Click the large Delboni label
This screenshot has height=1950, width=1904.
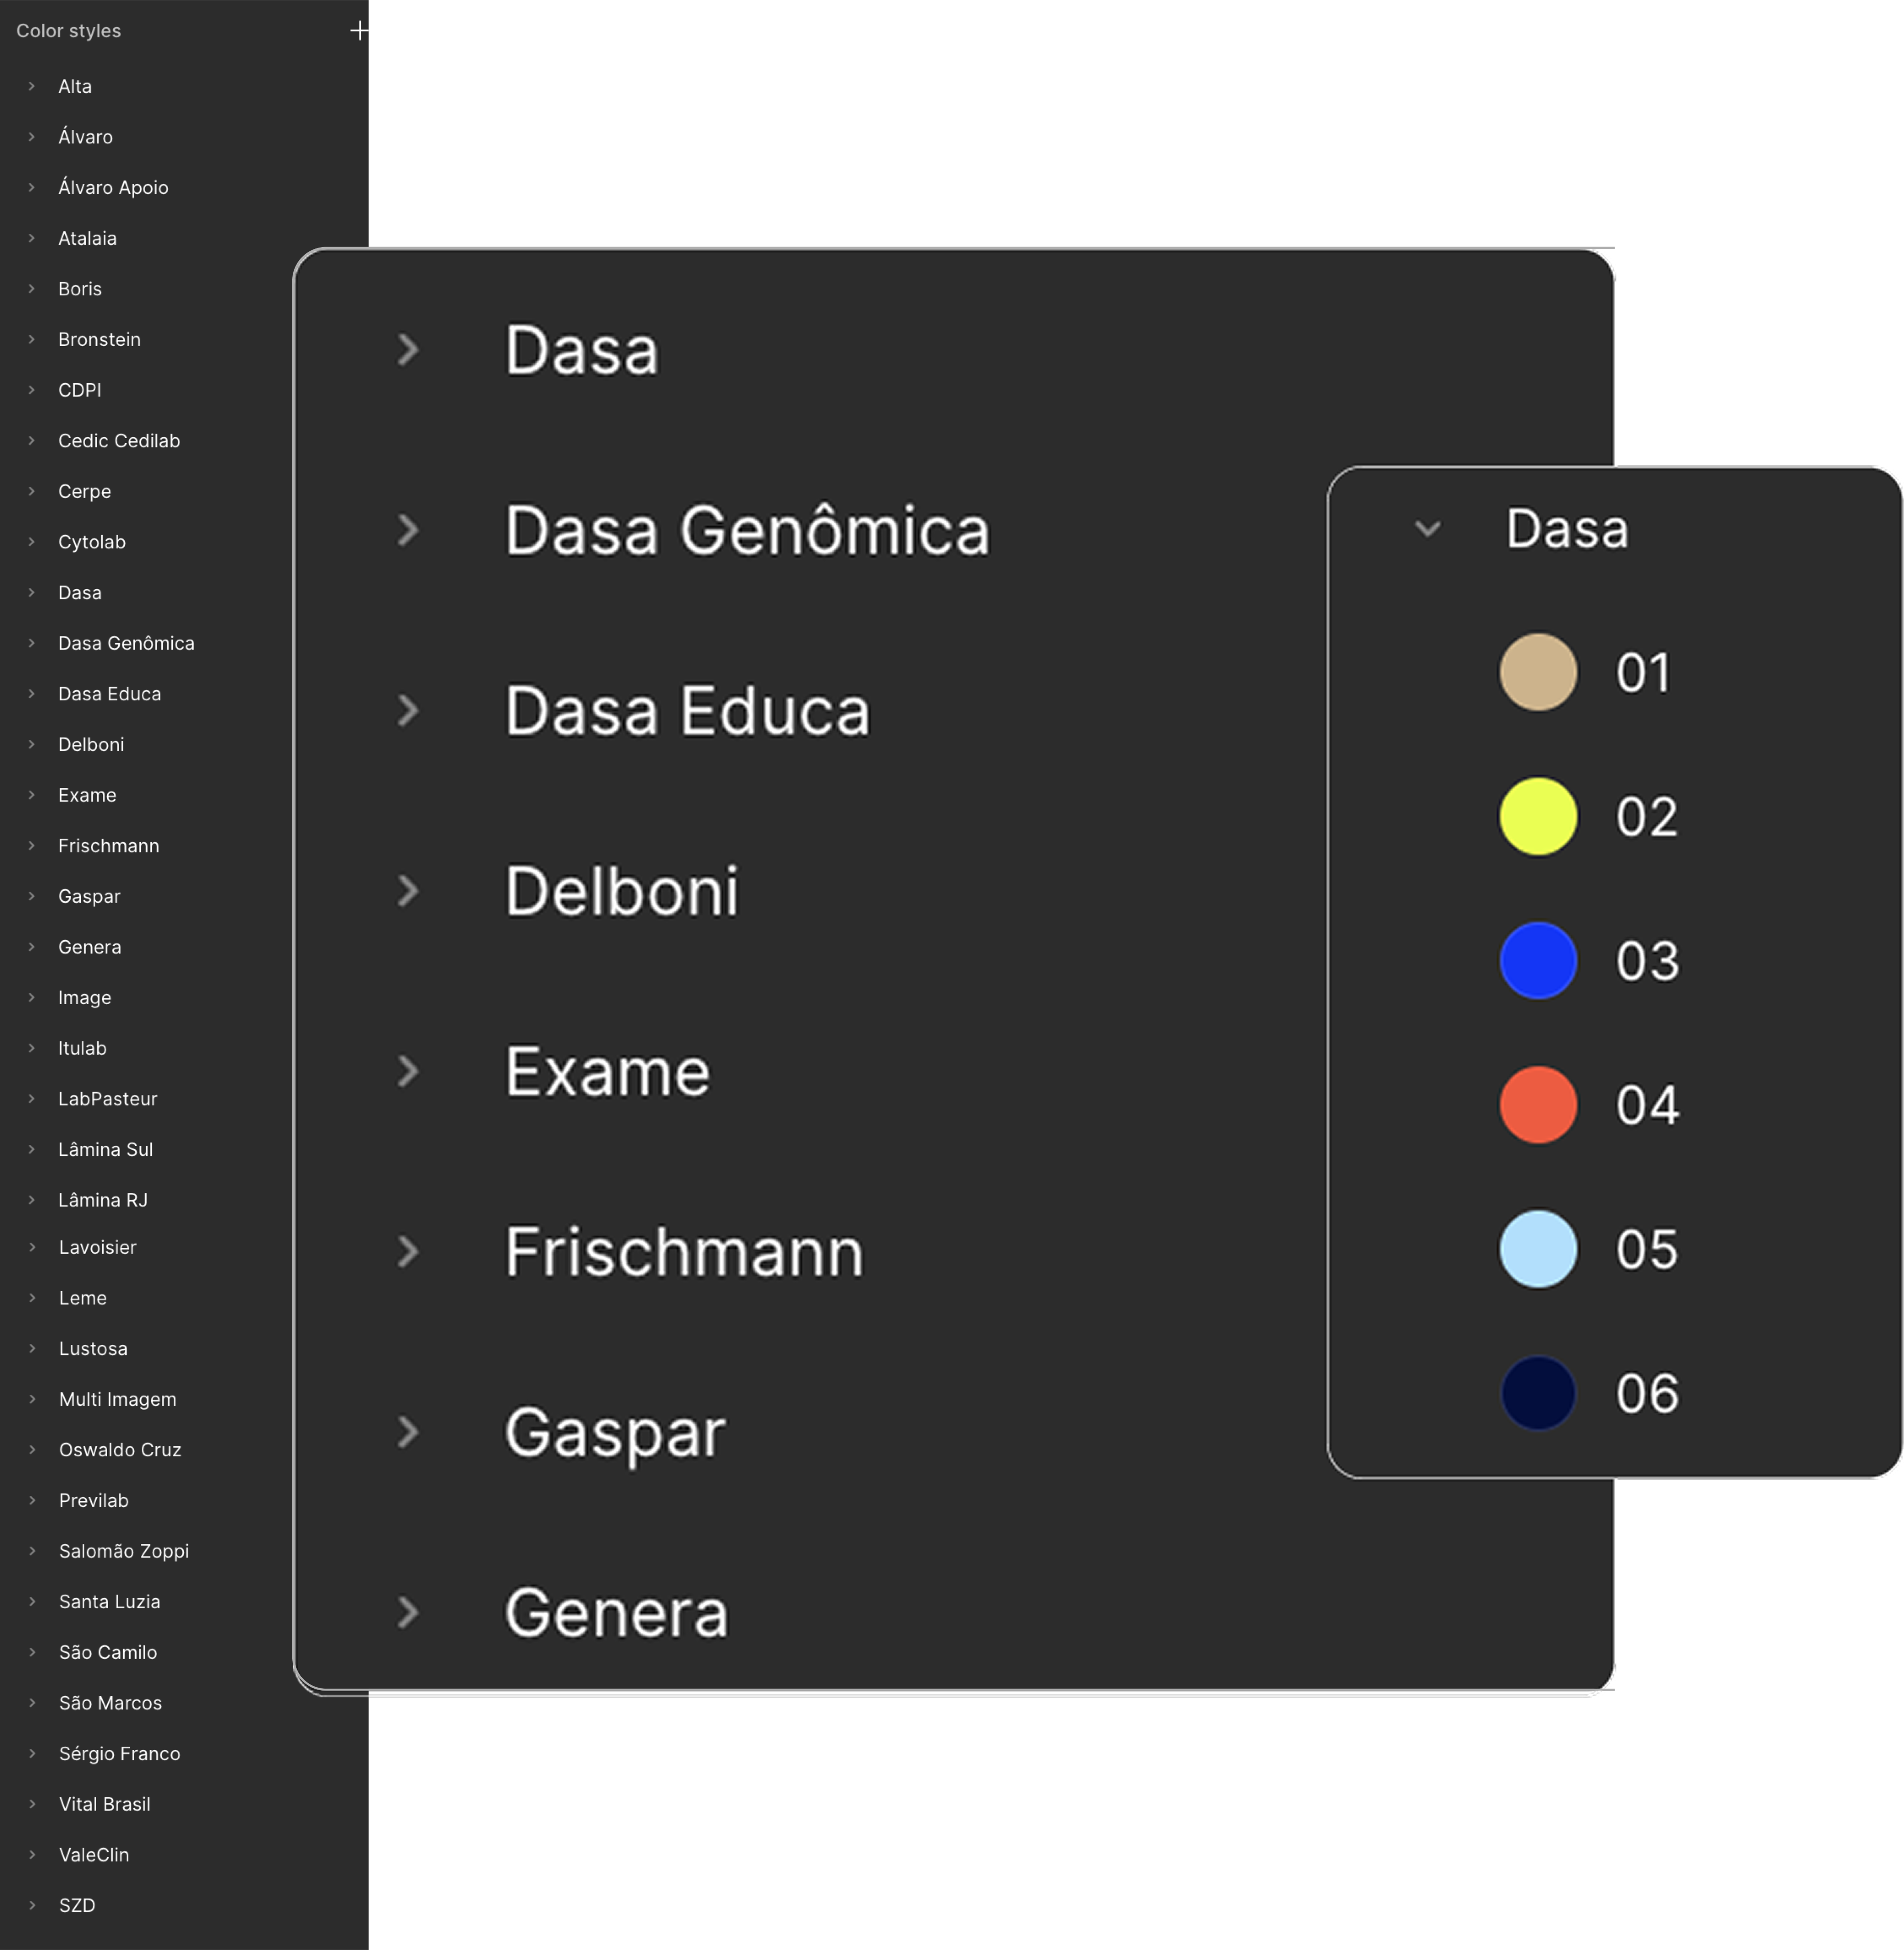tap(621, 891)
